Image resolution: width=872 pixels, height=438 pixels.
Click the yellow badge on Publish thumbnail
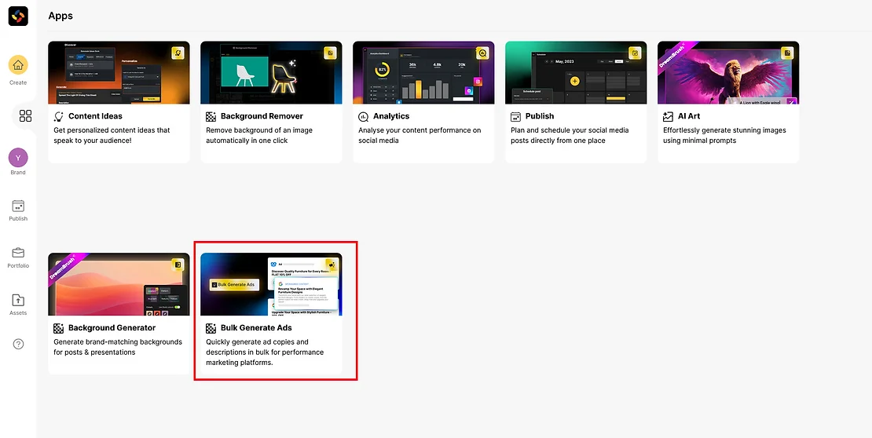click(635, 53)
